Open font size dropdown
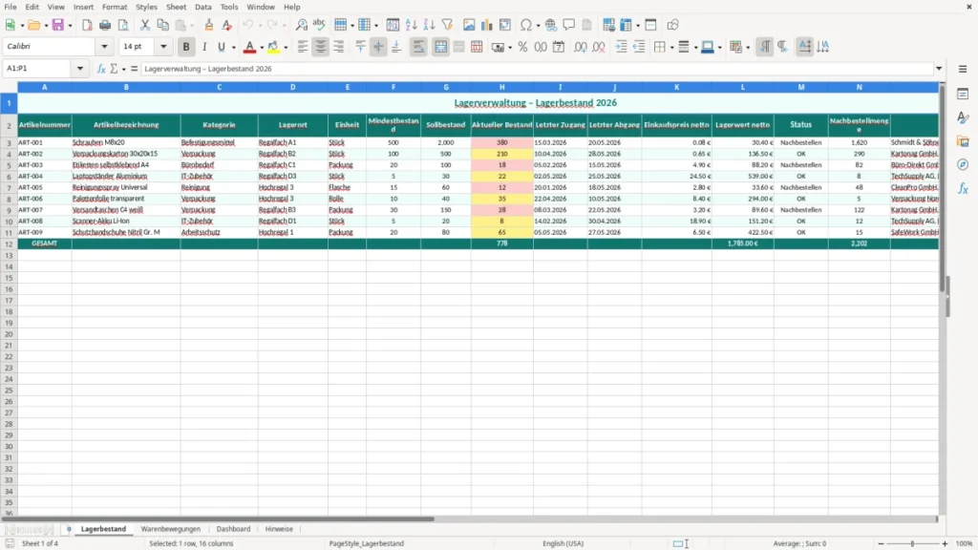 (163, 46)
